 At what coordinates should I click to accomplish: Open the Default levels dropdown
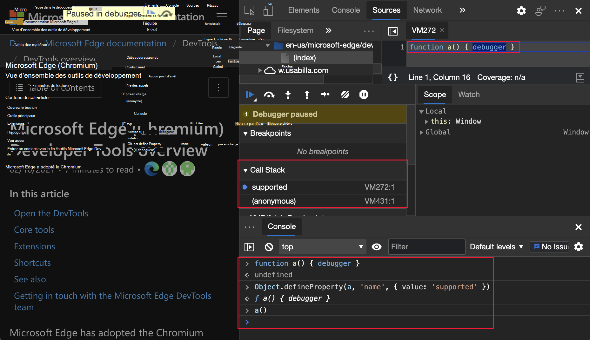[x=496, y=247]
